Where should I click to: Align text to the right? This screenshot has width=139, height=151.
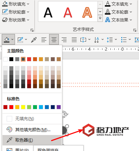[64, 40]
